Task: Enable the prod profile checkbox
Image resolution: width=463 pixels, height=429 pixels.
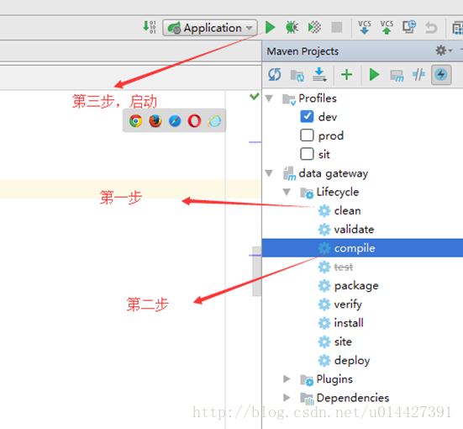Action: (307, 135)
